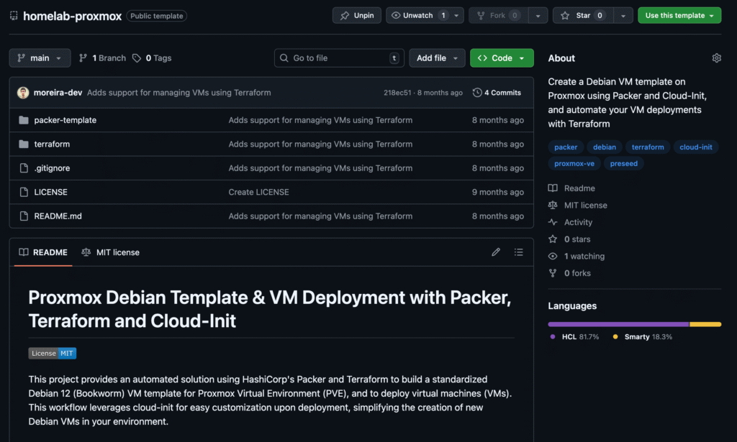The height and width of the screenshot is (442, 737).
Task: Click the Go to file search field
Action: (339, 57)
